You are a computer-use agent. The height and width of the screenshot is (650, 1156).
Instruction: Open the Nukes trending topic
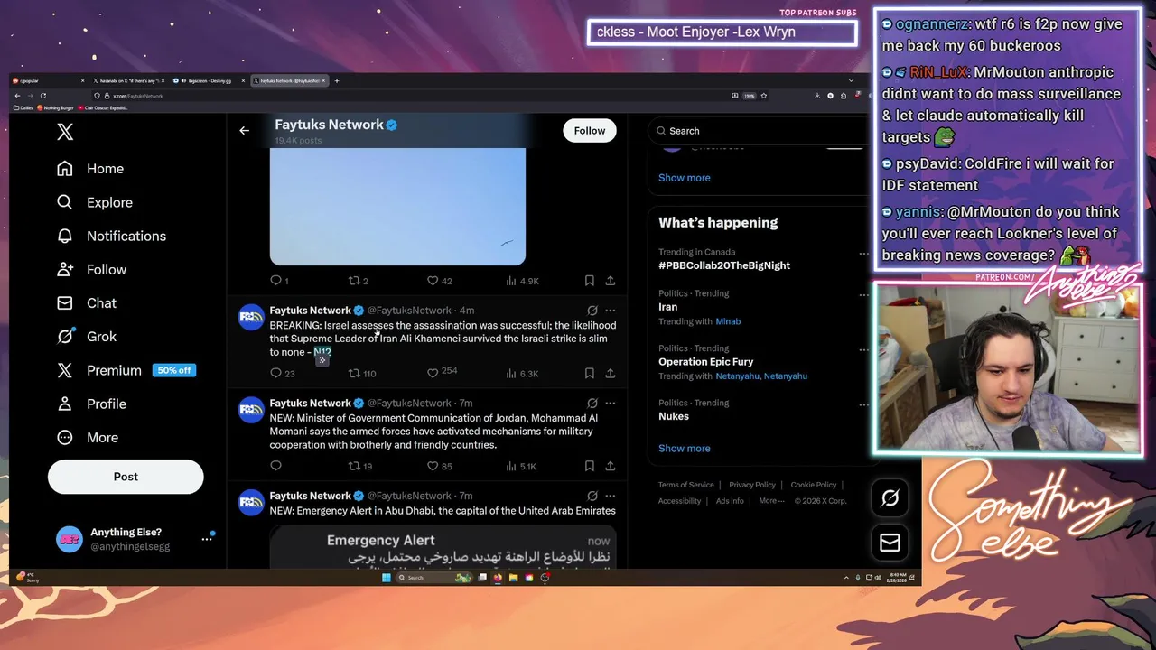674,416
